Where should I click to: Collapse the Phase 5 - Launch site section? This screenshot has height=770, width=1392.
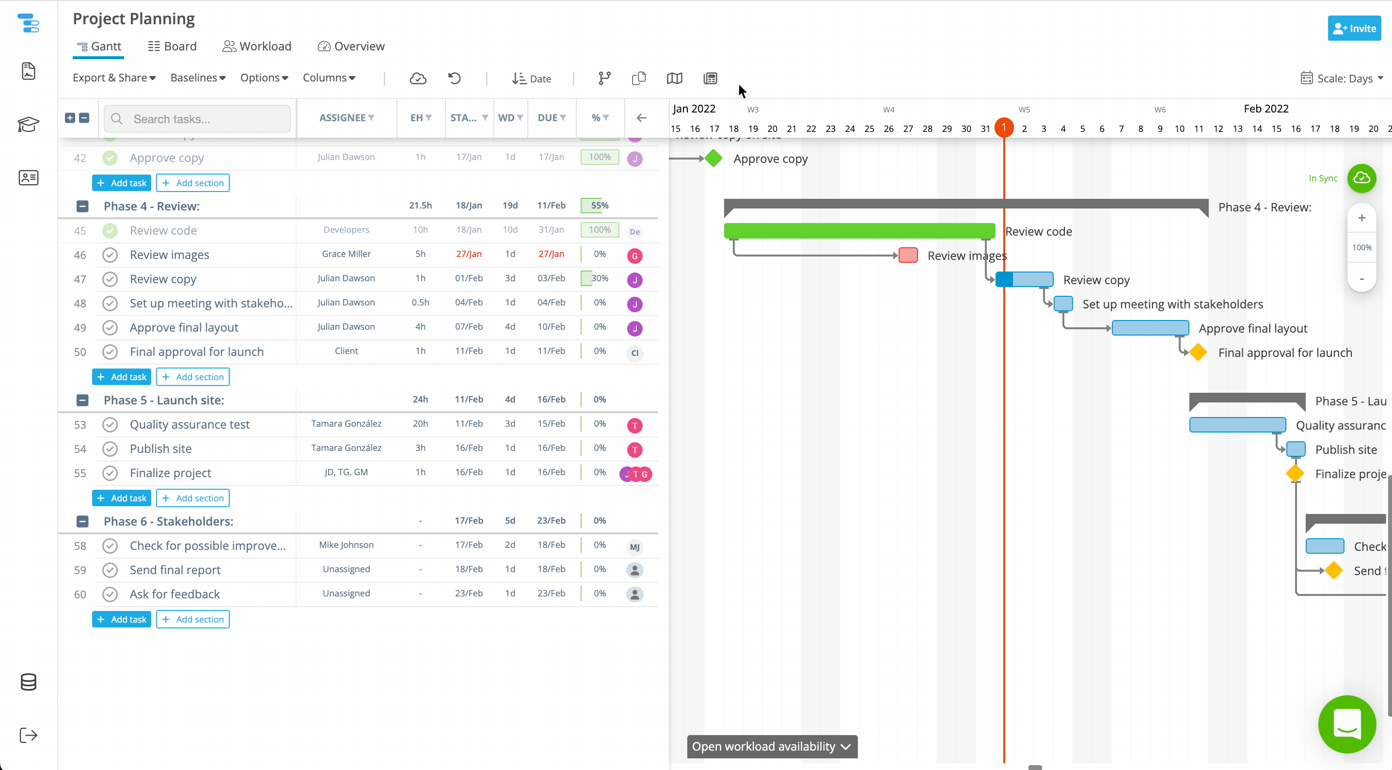[x=82, y=400]
